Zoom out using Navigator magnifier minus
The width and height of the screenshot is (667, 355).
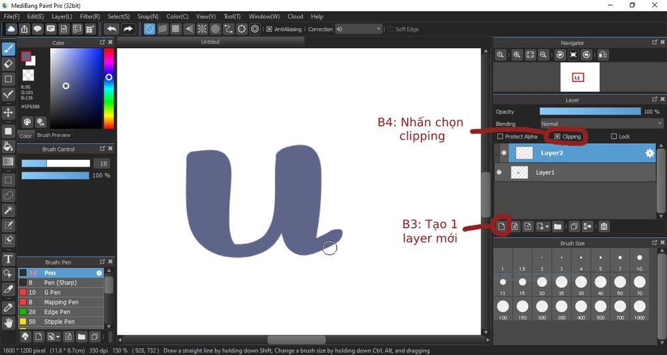[543, 55]
